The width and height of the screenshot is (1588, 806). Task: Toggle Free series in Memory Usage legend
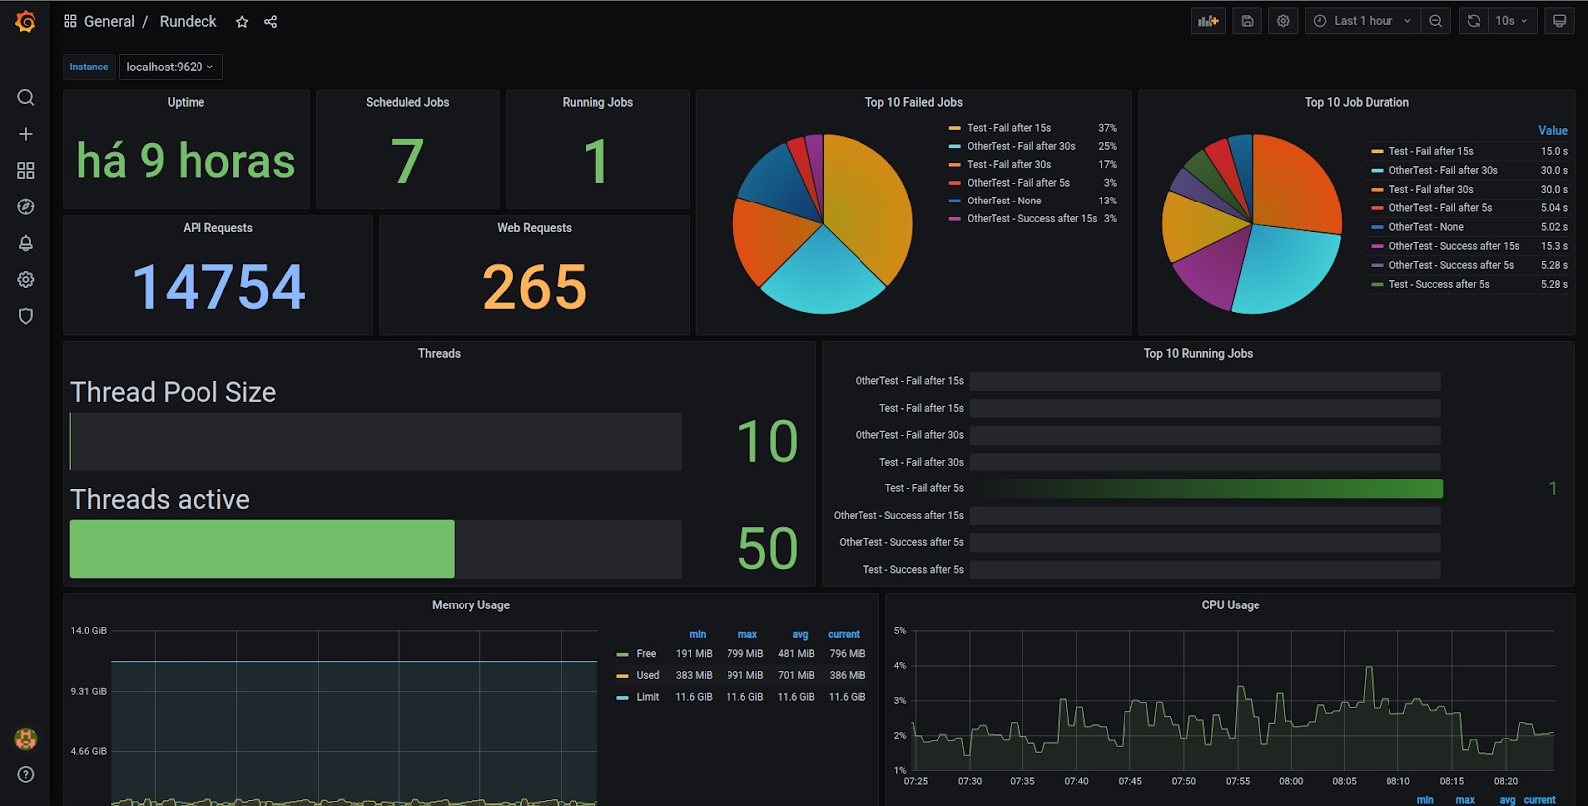[646, 654]
